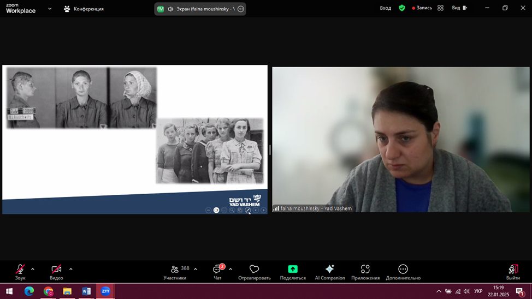532x299 pixels.
Task: Expand audio options arrow beside Звук
Action: coord(33,269)
